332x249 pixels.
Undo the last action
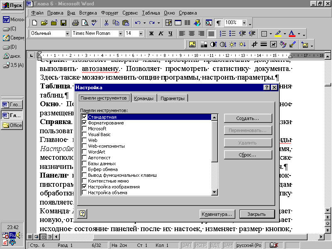point(138,23)
